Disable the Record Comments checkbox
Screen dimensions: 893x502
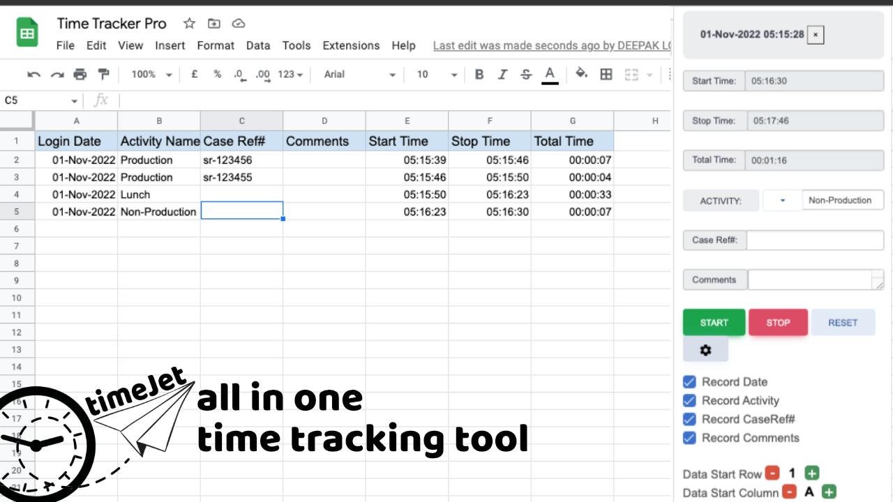click(690, 438)
